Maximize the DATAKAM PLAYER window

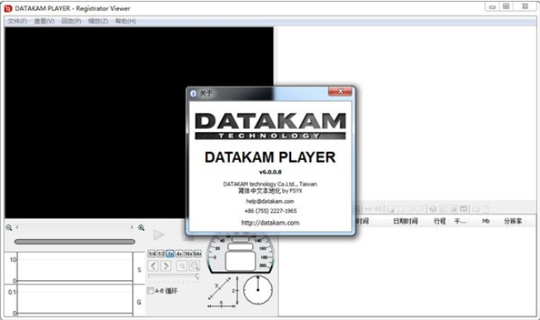click(x=506, y=7)
